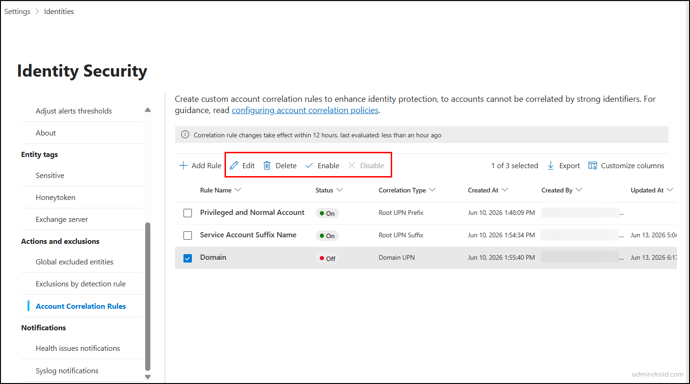Open Syslog notifications page
Image resolution: width=690 pixels, height=384 pixels.
[67, 370]
